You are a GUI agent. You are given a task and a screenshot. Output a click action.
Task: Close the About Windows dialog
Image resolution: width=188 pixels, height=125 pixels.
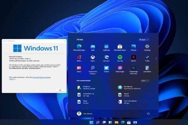point(65,41)
